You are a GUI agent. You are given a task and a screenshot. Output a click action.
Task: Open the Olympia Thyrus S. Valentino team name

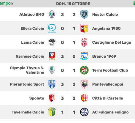click(x=27, y=70)
